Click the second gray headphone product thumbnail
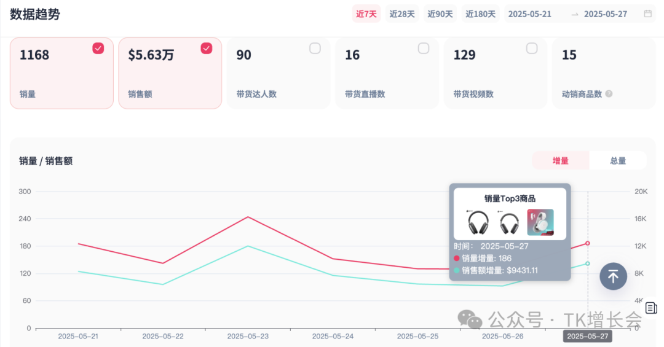This screenshot has height=347, width=664. (509, 222)
